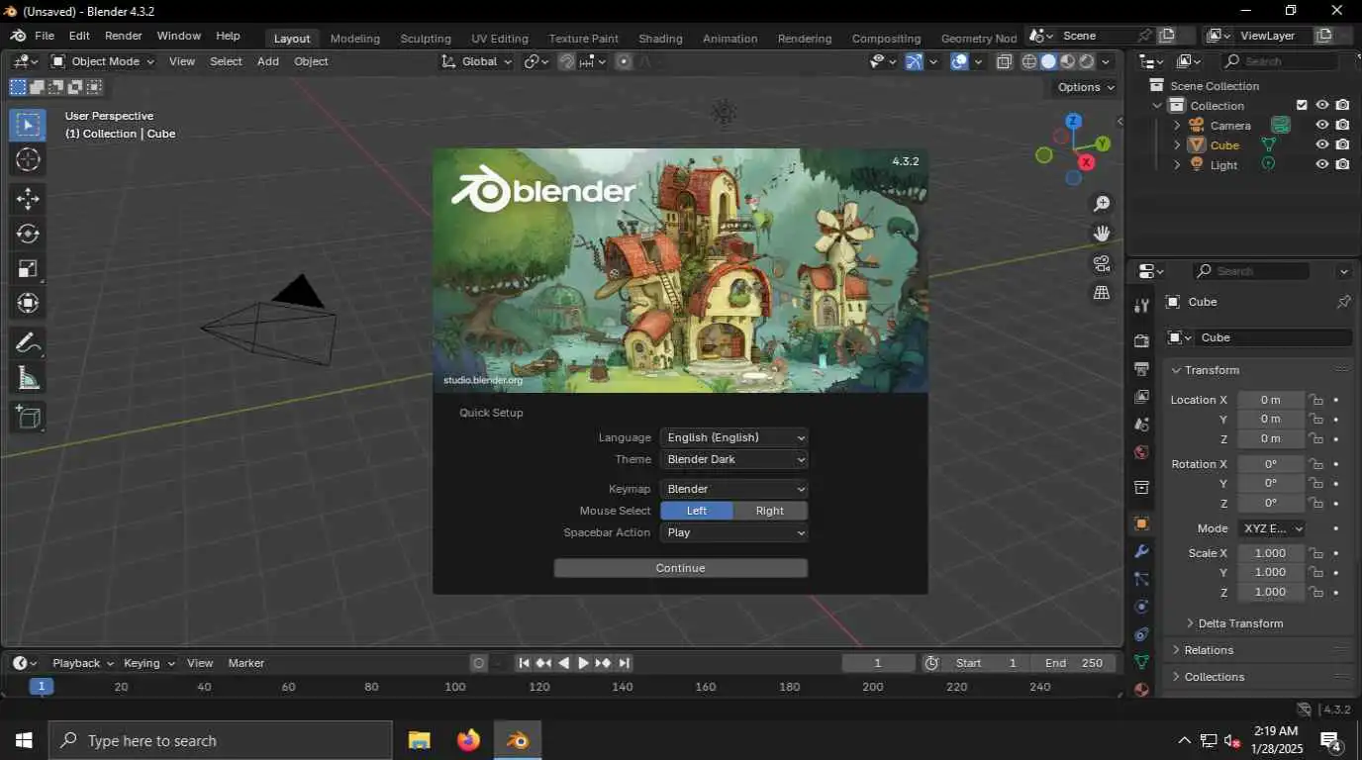Toggle X-ray view icon
Viewport: 1362px width, 760px height.
1004,61
